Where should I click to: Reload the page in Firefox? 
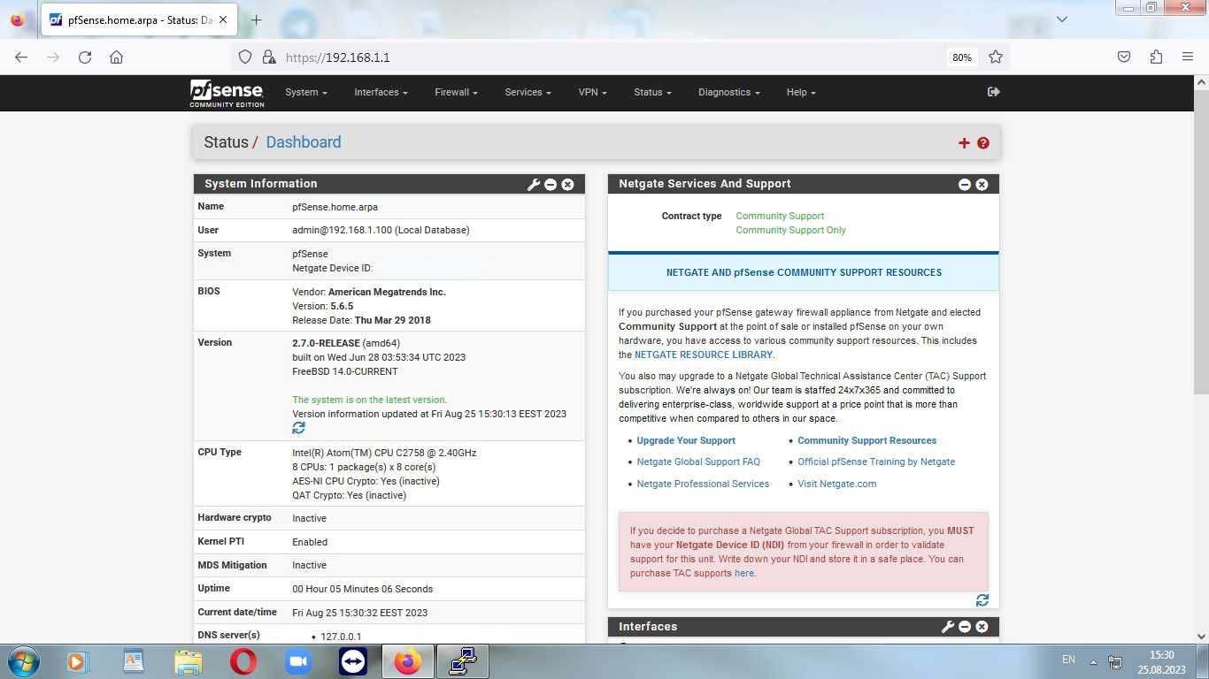pyautogui.click(x=85, y=57)
